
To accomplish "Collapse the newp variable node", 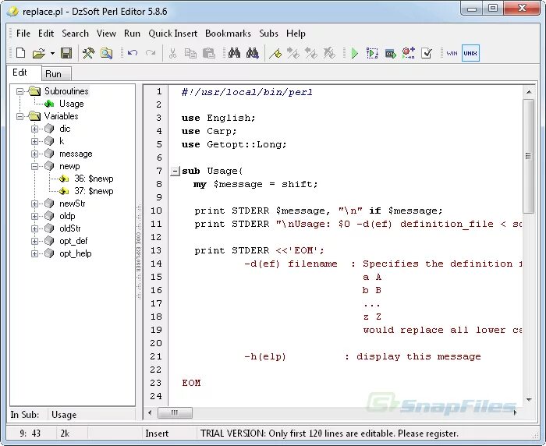I will click(x=34, y=166).
